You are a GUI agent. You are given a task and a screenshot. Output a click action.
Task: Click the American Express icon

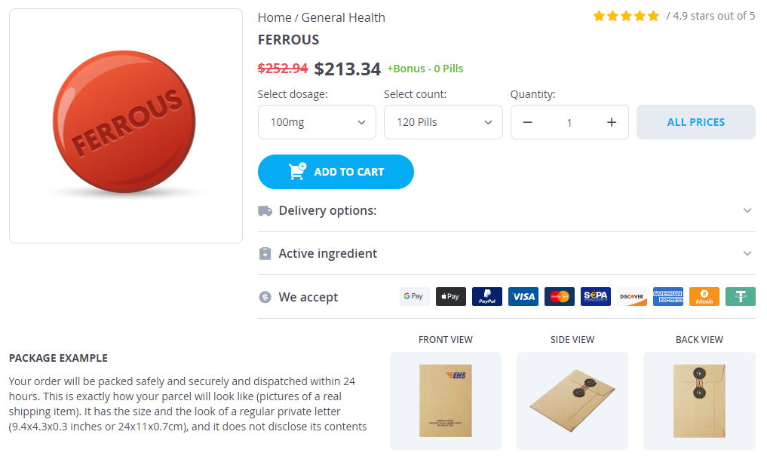[x=667, y=297]
